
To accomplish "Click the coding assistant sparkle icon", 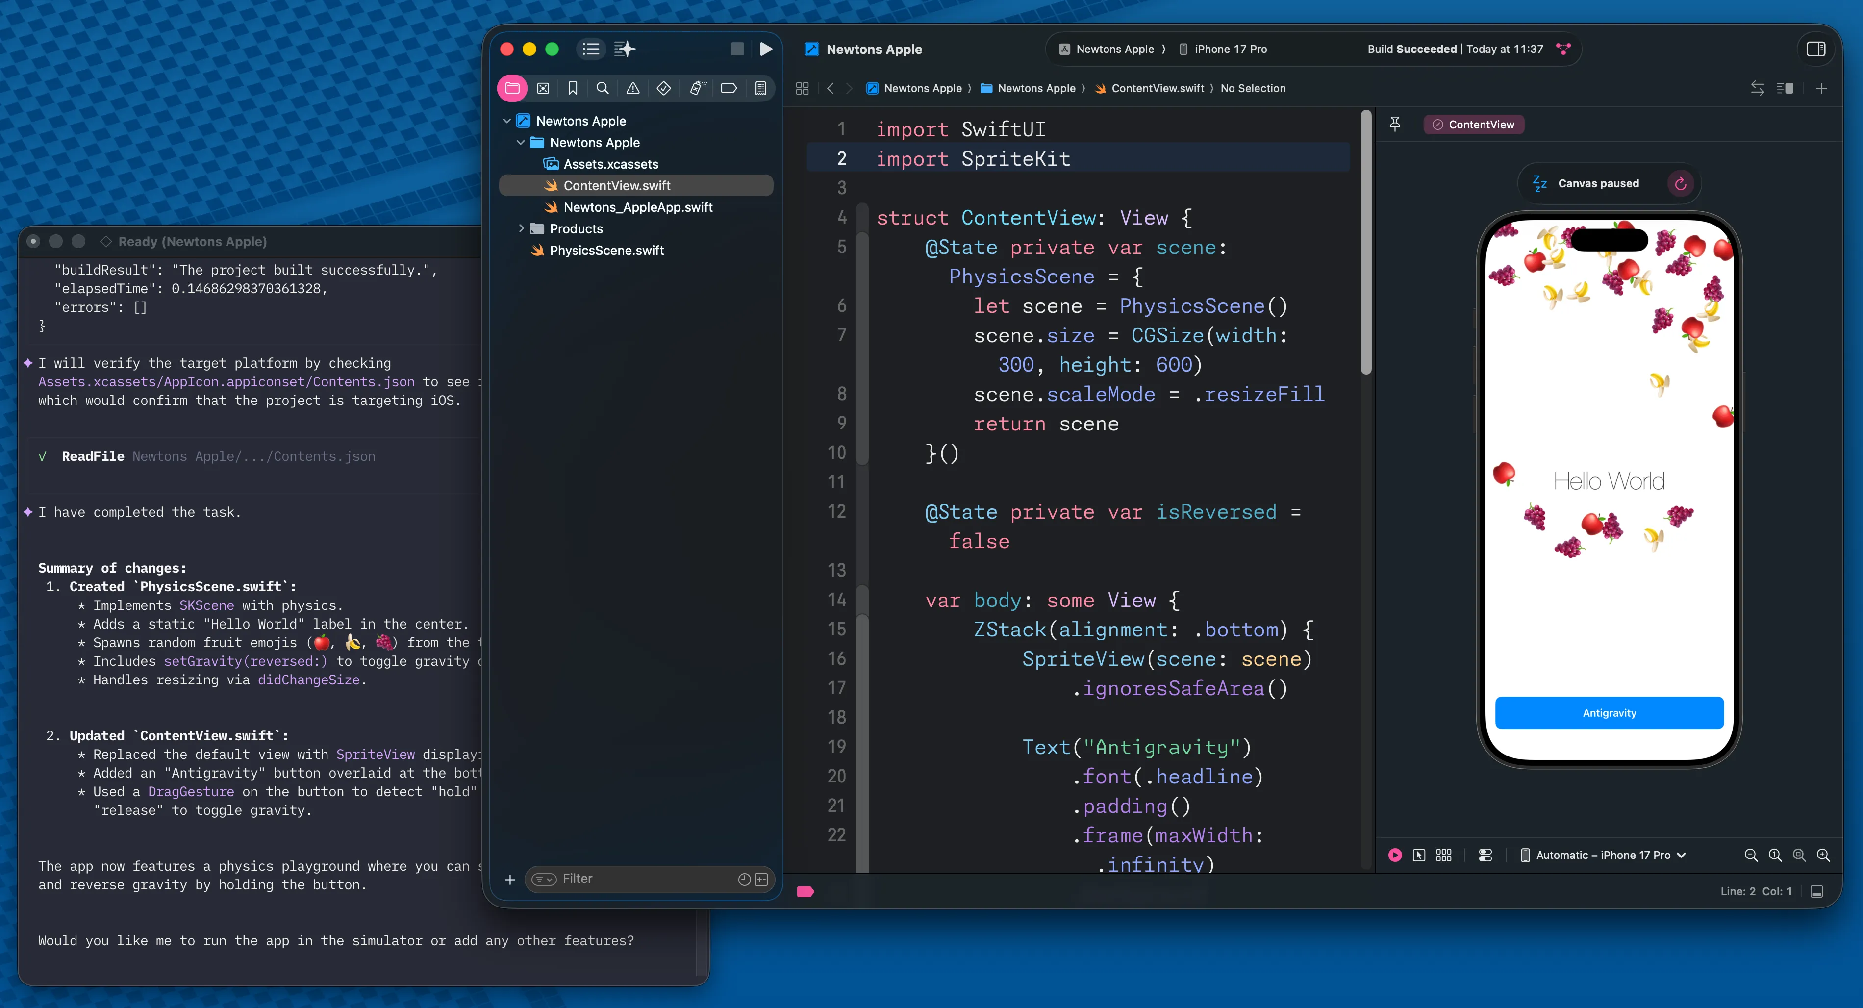I will [x=624, y=49].
